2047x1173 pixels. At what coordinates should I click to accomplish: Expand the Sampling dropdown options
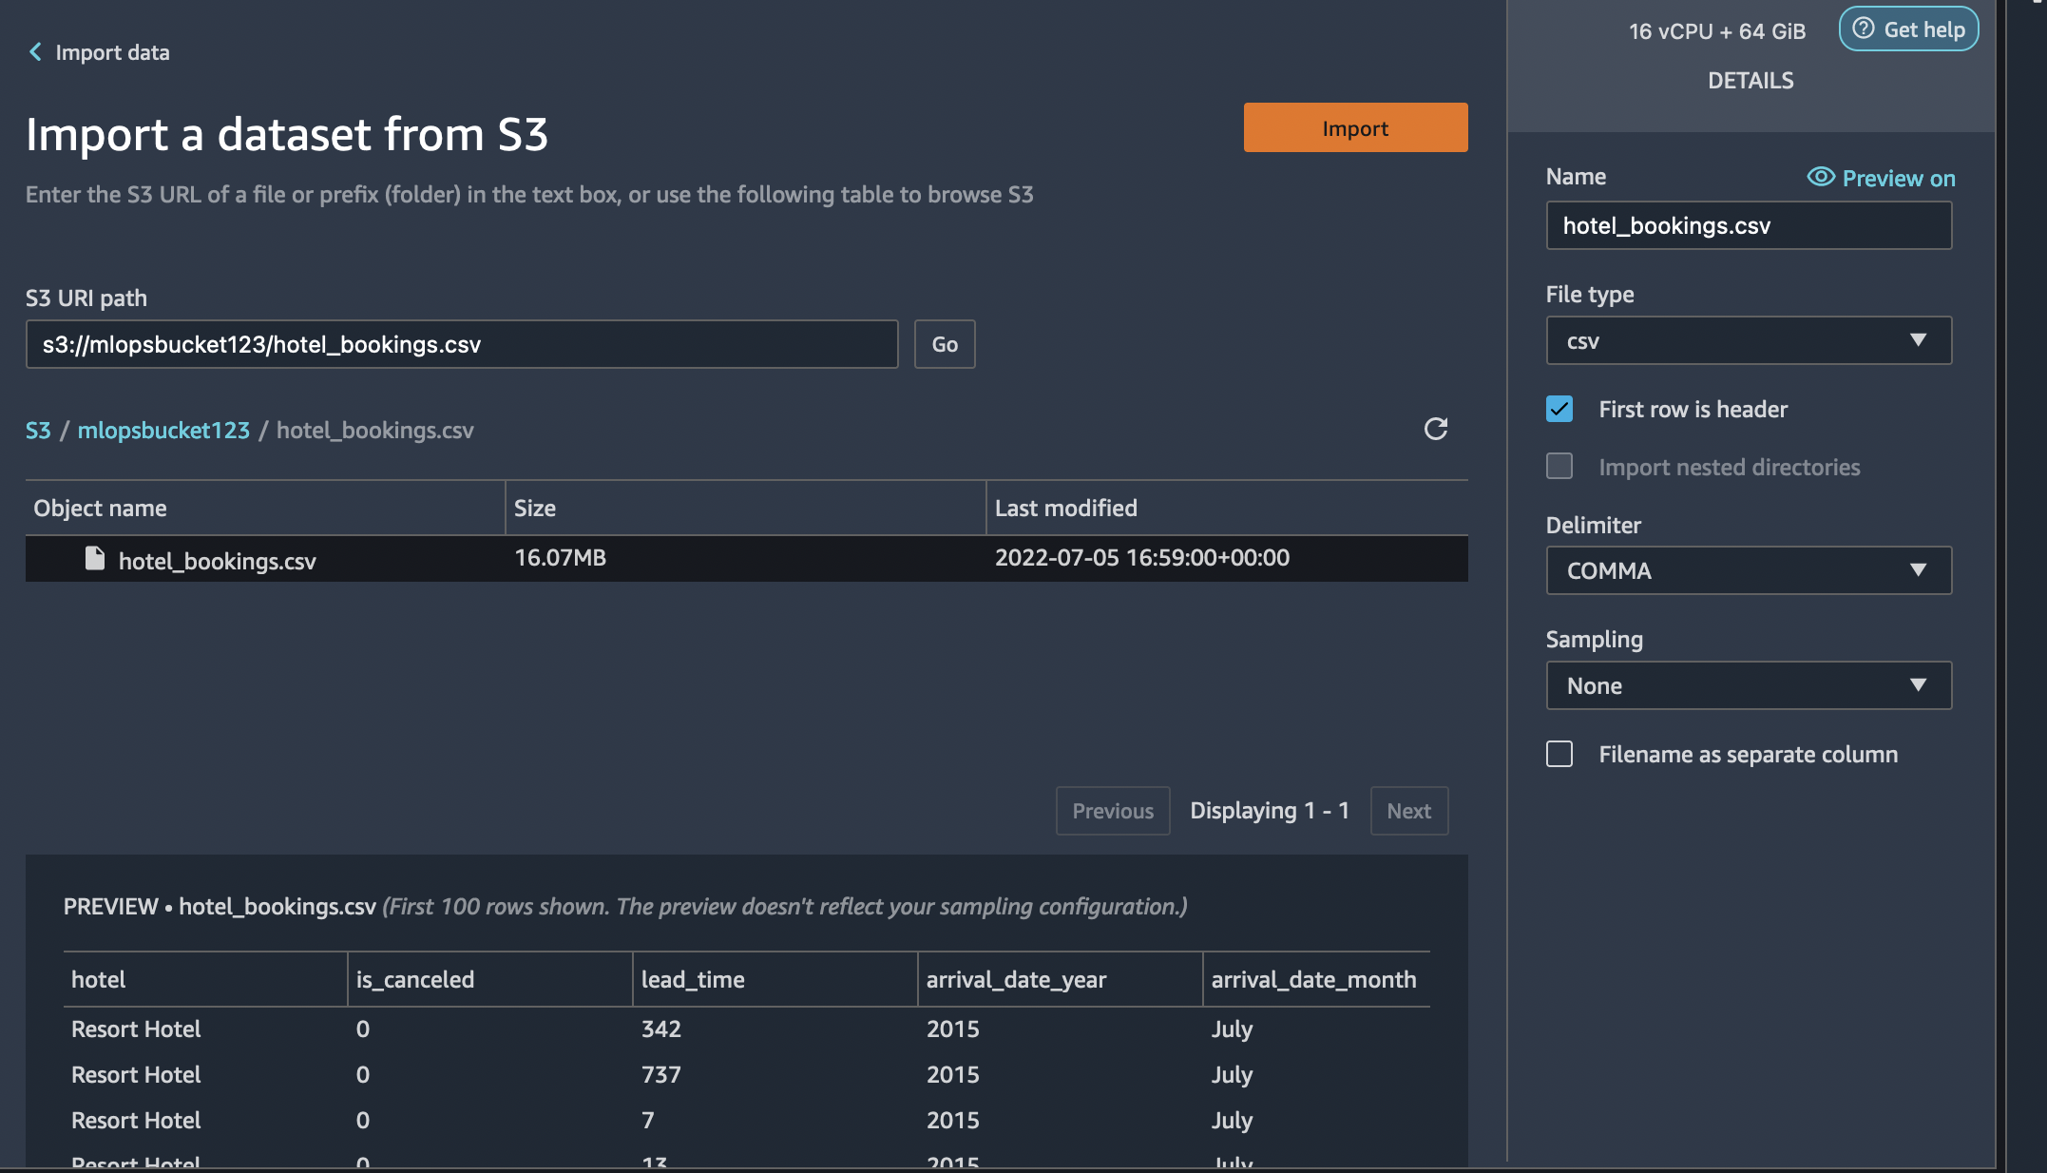point(1748,685)
